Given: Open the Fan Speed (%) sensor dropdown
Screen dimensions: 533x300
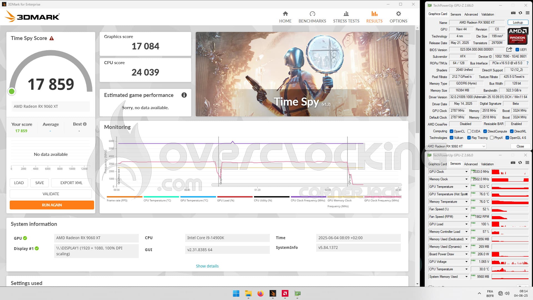Looking at the screenshot, I should [x=466, y=209].
